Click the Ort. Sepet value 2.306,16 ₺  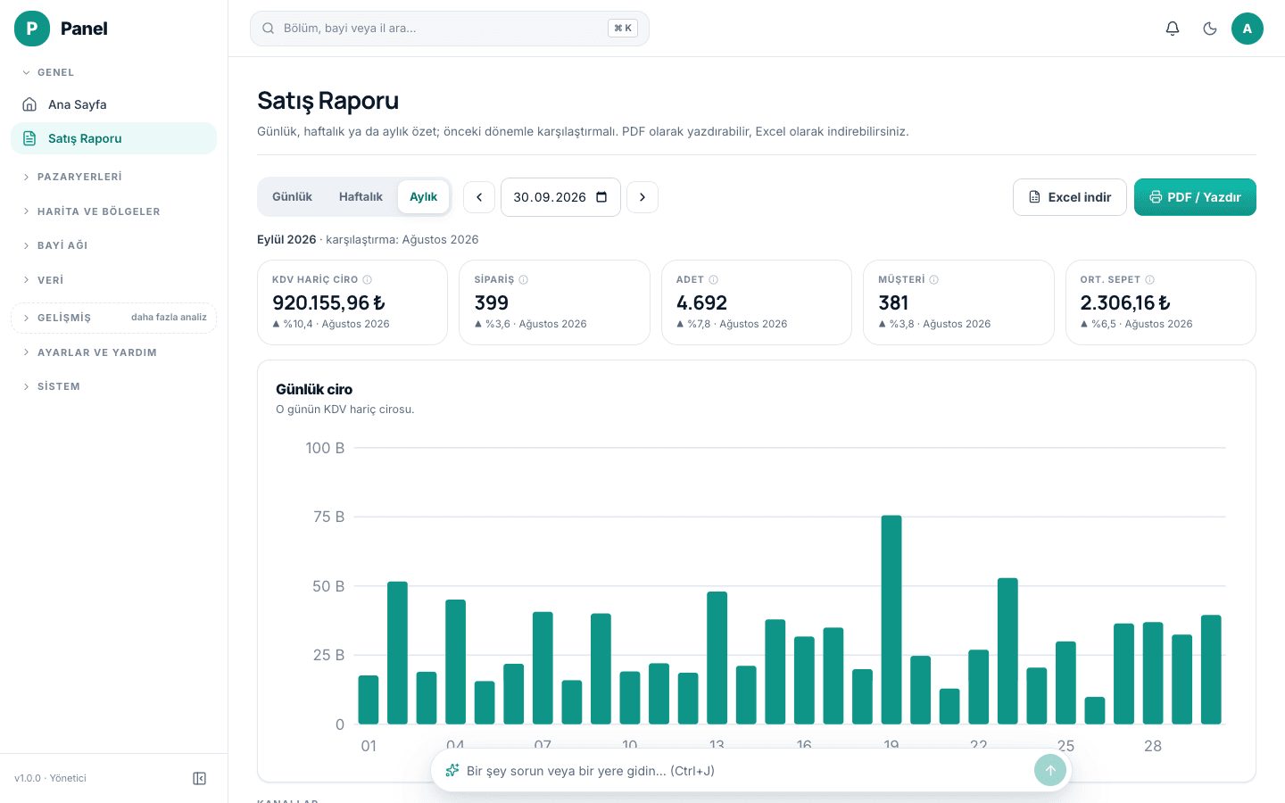click(x=1125, y=303)
